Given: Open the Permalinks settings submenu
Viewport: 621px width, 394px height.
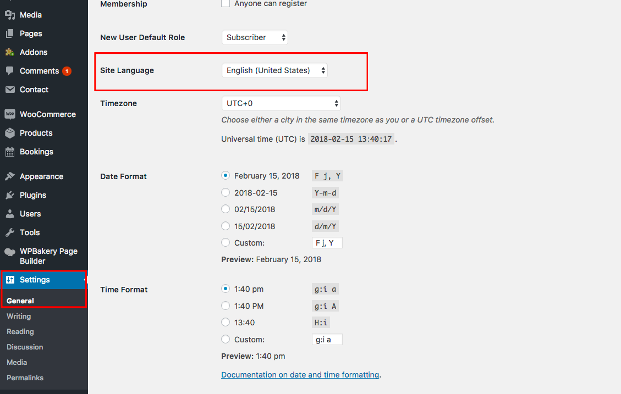Looking at the screenshot, I should (25, 378).
